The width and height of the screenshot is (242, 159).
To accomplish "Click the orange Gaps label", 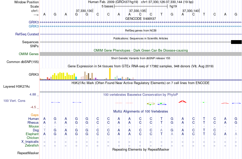I will pyautogui.click(x=35, y=115).
